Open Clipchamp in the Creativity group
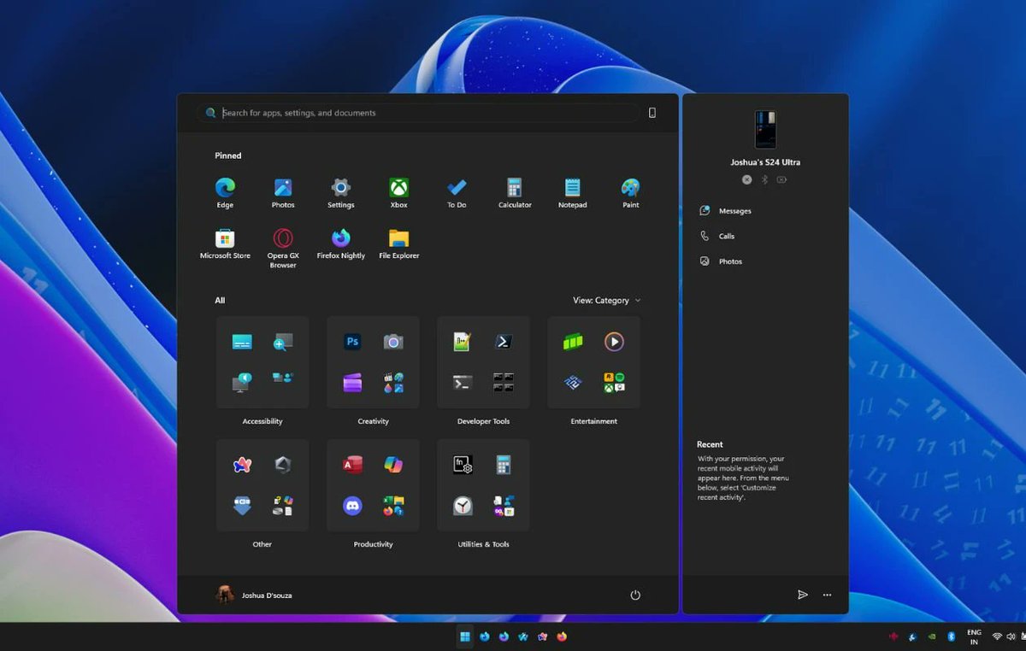The width and height of the screenshot is (1026, 651). tap(352, 383)
